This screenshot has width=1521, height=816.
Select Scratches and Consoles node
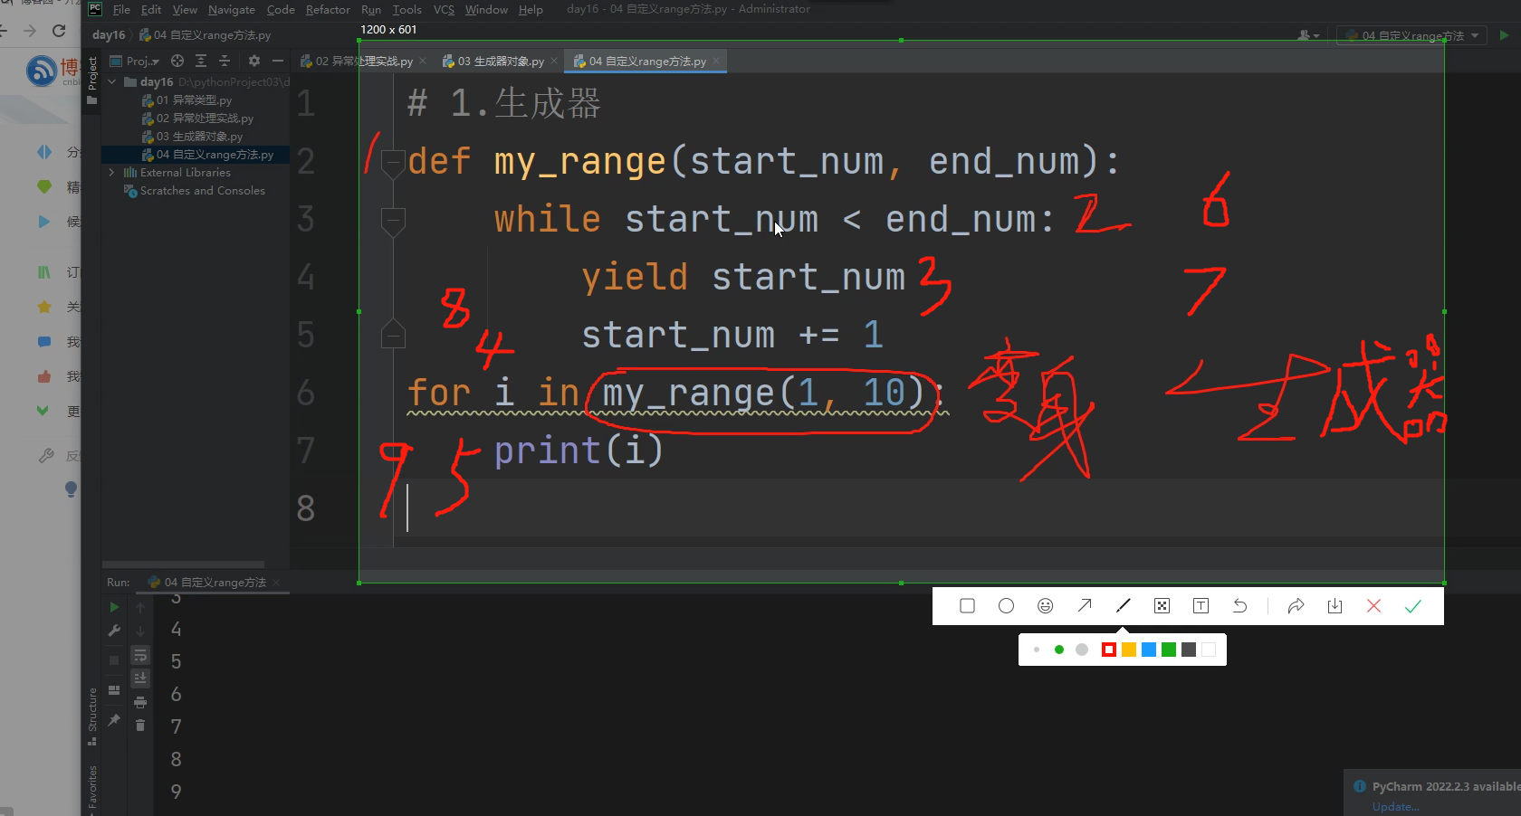click(195, 191)
